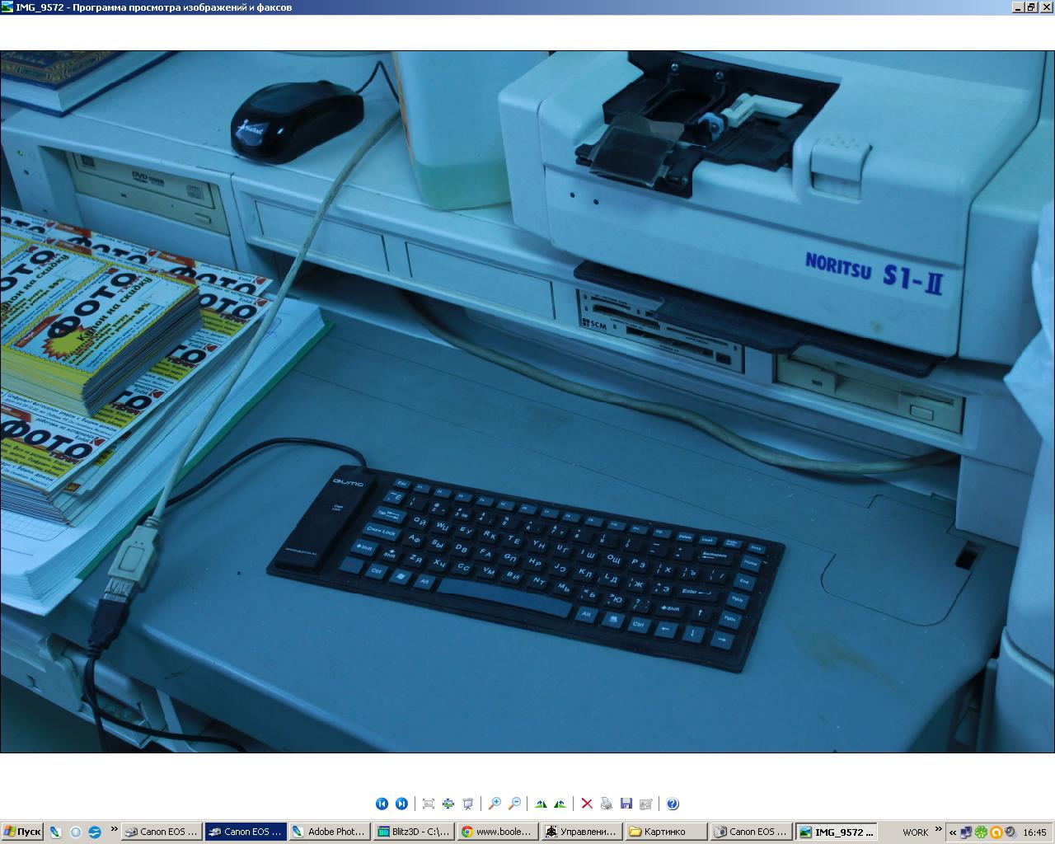The width and height of the screenshot is (1055, 844).
Task: Open the viewer help
Action: [673, 804]
